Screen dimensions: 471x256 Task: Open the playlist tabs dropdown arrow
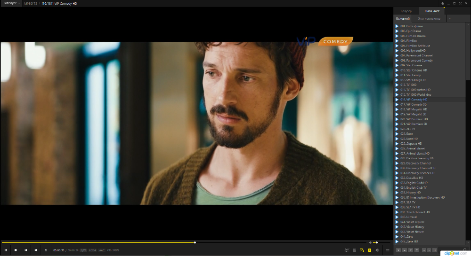[x=450, y=19]
